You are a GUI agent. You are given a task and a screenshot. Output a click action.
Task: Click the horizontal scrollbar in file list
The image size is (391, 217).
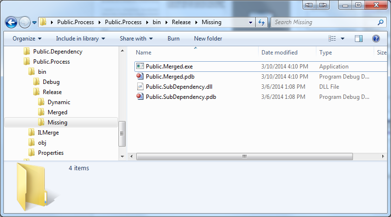[x=244, y=156]
